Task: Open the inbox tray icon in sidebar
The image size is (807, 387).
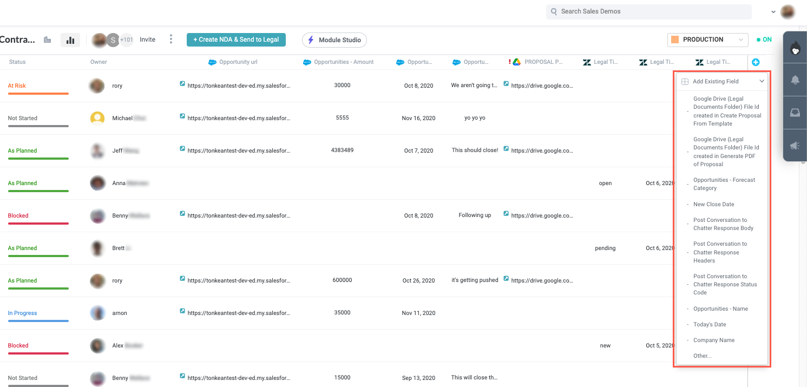Action: coord(795,113)
